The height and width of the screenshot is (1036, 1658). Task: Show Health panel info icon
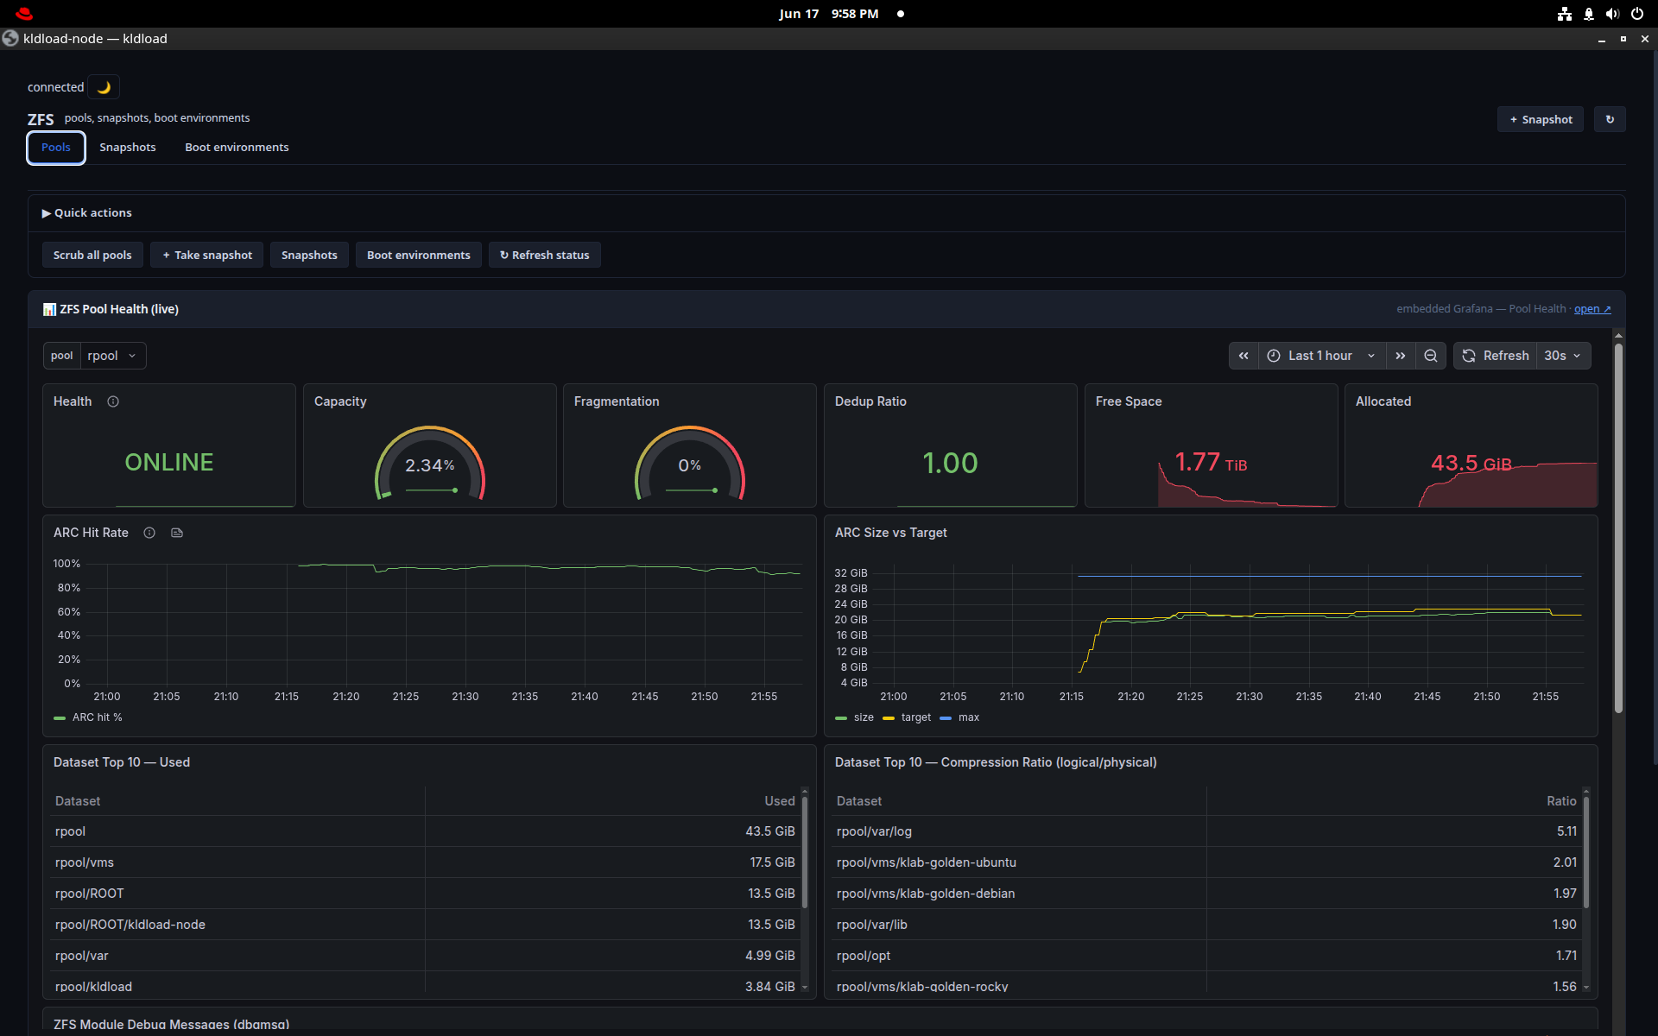[x=113, y=401]
